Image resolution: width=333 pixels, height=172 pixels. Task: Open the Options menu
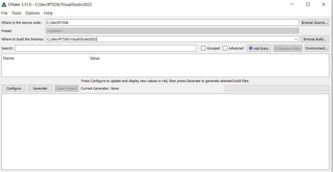32,13
